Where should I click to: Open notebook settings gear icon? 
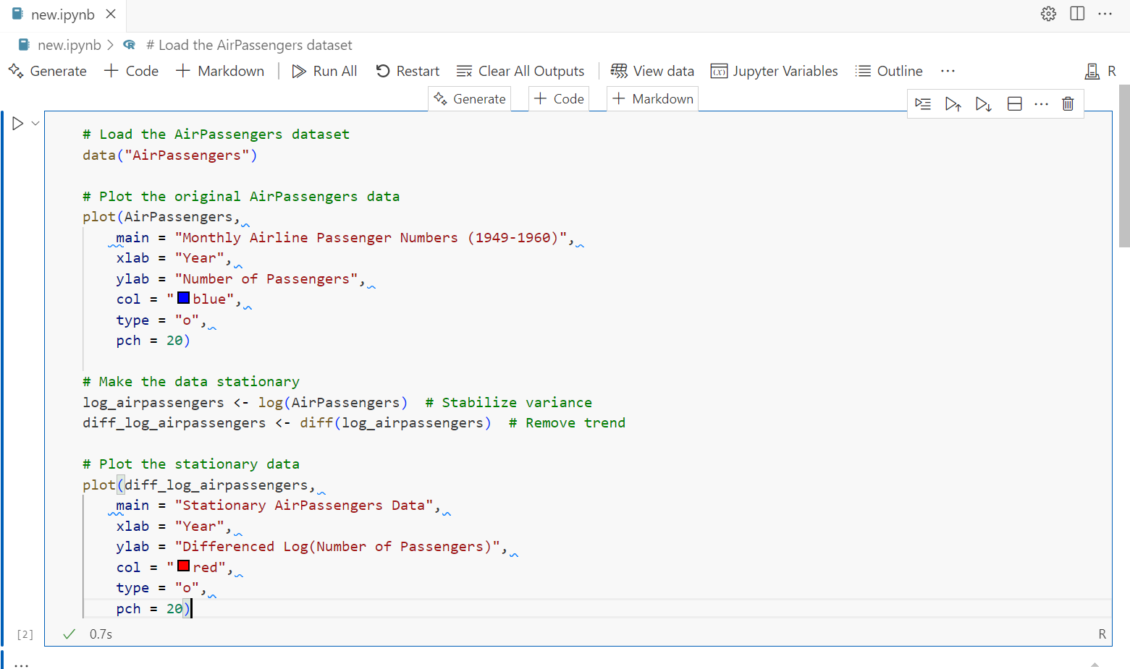click(x=1048, y=14)
